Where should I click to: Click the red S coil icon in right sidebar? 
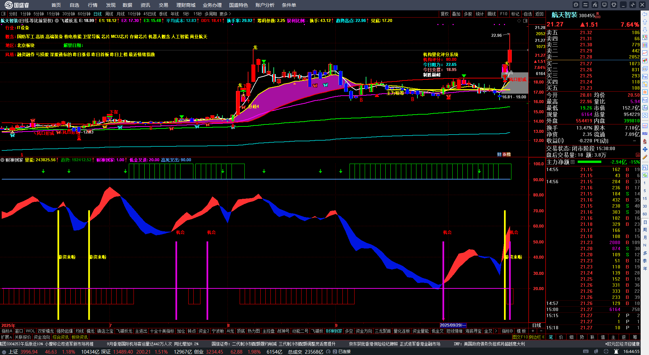click(x=645, y=141)
